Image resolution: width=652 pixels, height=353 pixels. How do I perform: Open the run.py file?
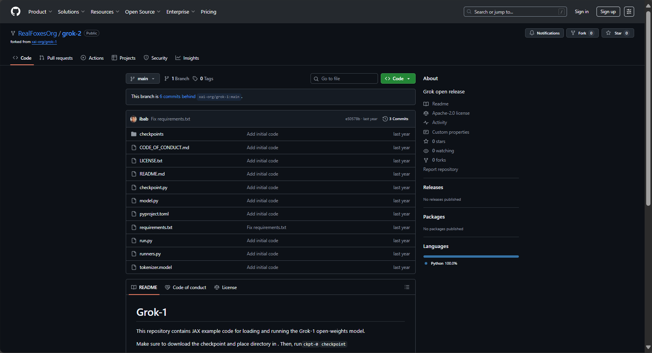click(146, 241)
